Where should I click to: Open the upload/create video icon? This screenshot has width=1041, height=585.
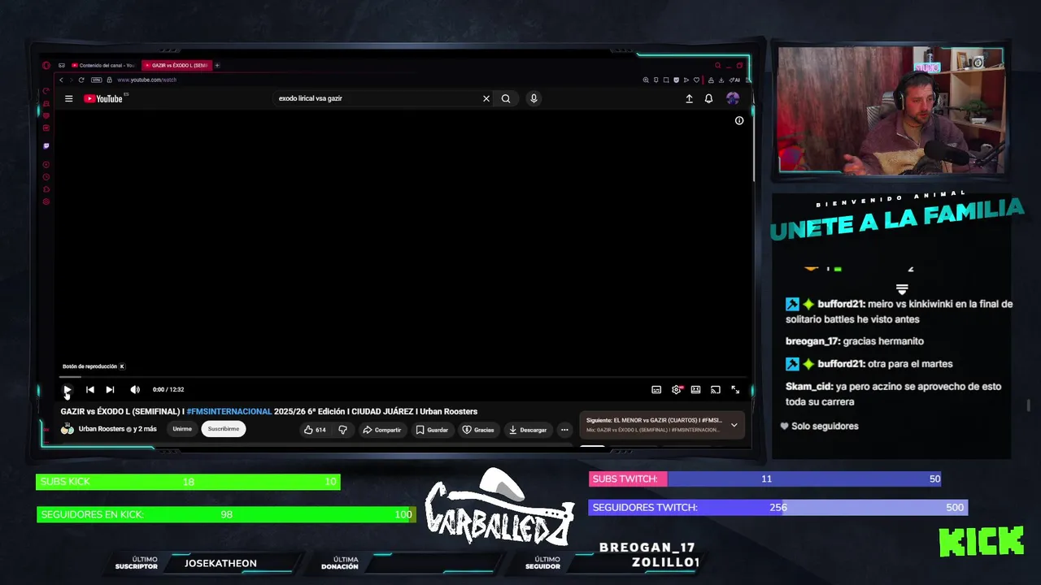click(689, 98)
